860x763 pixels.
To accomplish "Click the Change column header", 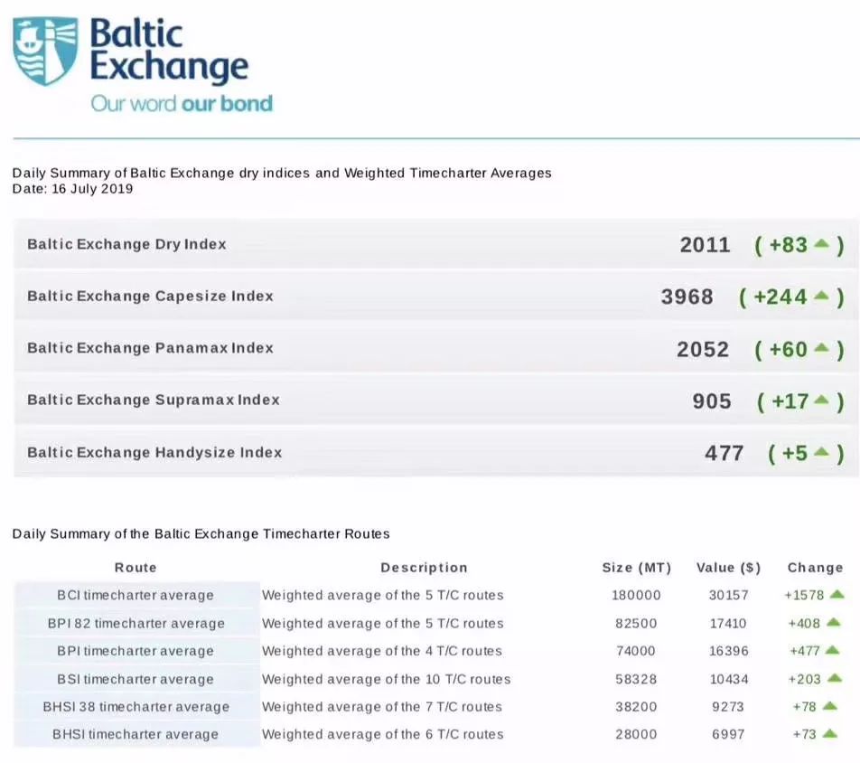I will (x=815, y=568).
